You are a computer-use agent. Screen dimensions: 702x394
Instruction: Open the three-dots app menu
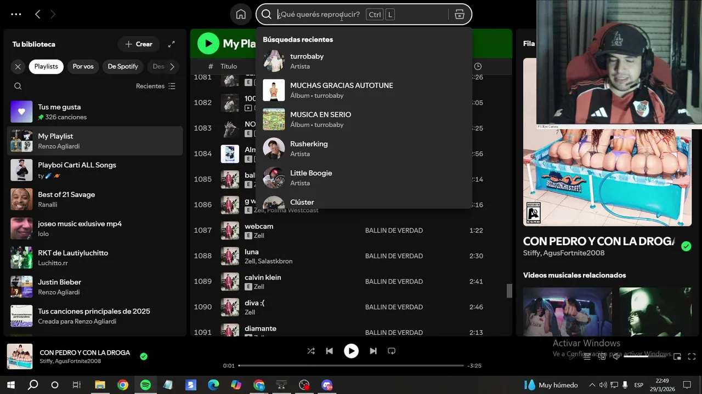(16, 14)
